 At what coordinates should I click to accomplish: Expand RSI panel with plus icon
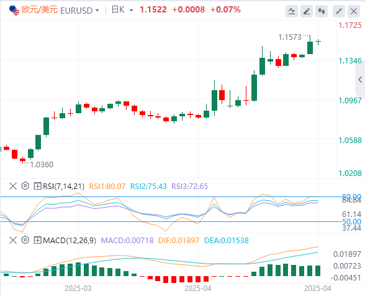click(37, 186)
